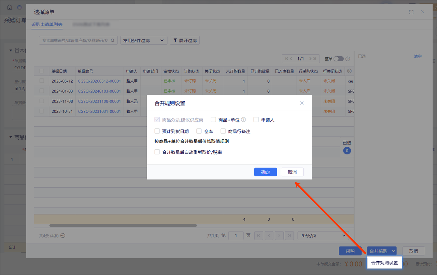Close the 合并规则设置 dialog with the X

point(302,103)
